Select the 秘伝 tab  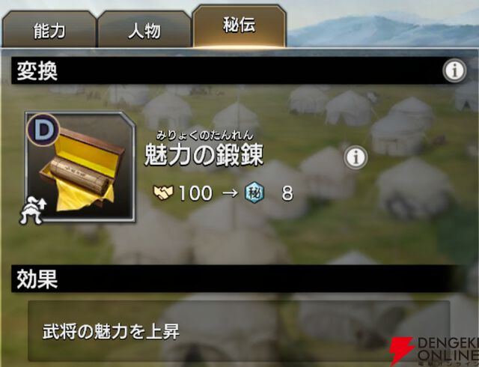tap(239, 26)
